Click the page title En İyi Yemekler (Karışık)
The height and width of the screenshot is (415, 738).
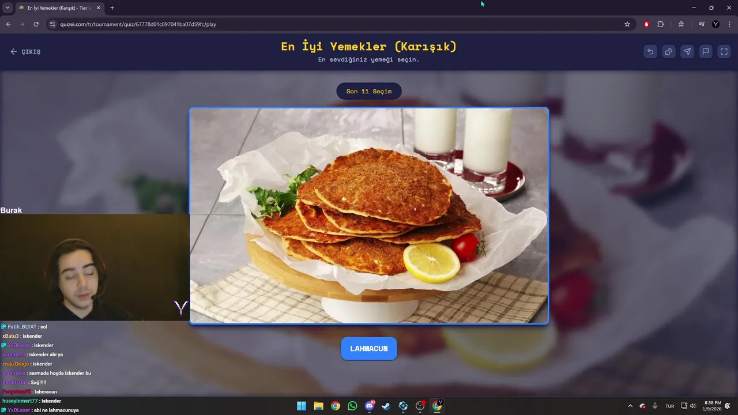pos(369,46)
